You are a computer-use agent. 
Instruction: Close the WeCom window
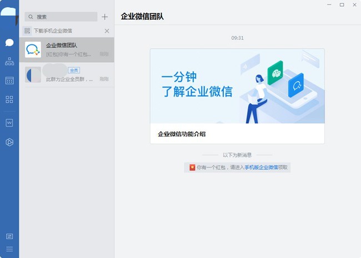tap(354, 4)
